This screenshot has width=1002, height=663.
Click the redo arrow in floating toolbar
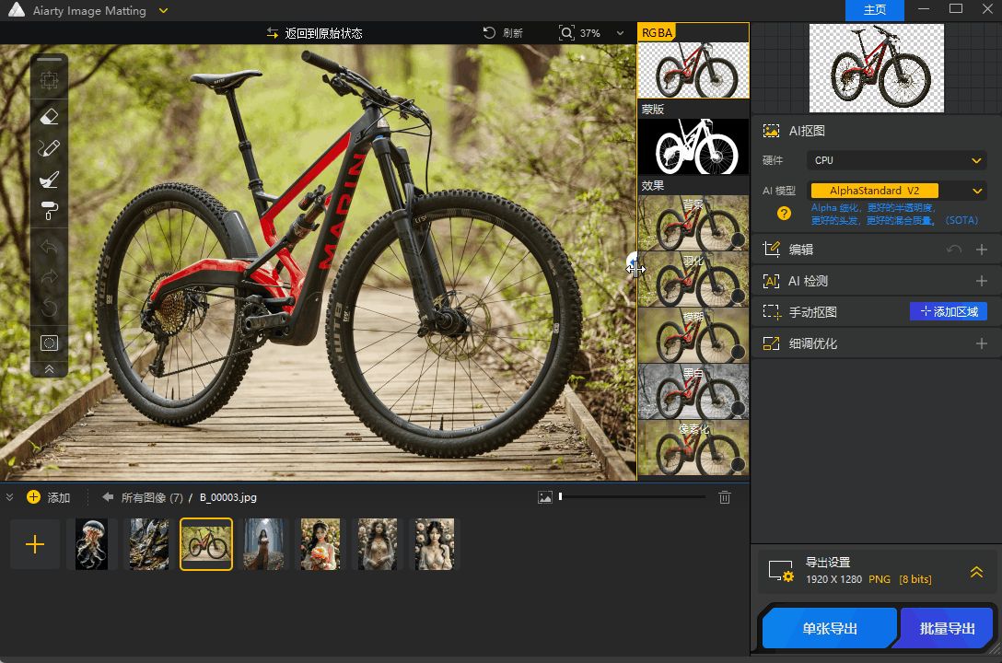click(49, 277)
